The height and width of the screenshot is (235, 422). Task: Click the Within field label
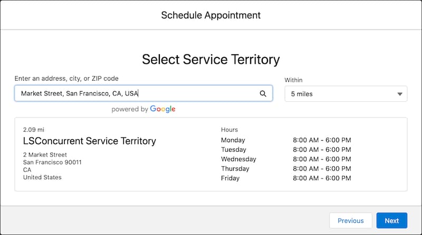tap(294, 80)
